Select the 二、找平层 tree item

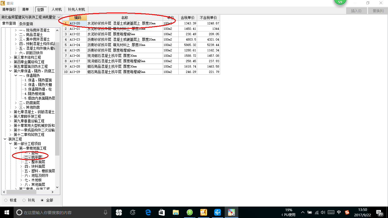coord(33,157)
